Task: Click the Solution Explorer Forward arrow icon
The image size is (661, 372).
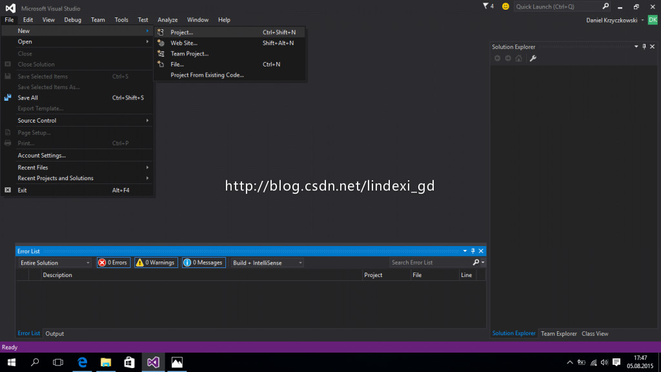Action: [x=508, y=58]
